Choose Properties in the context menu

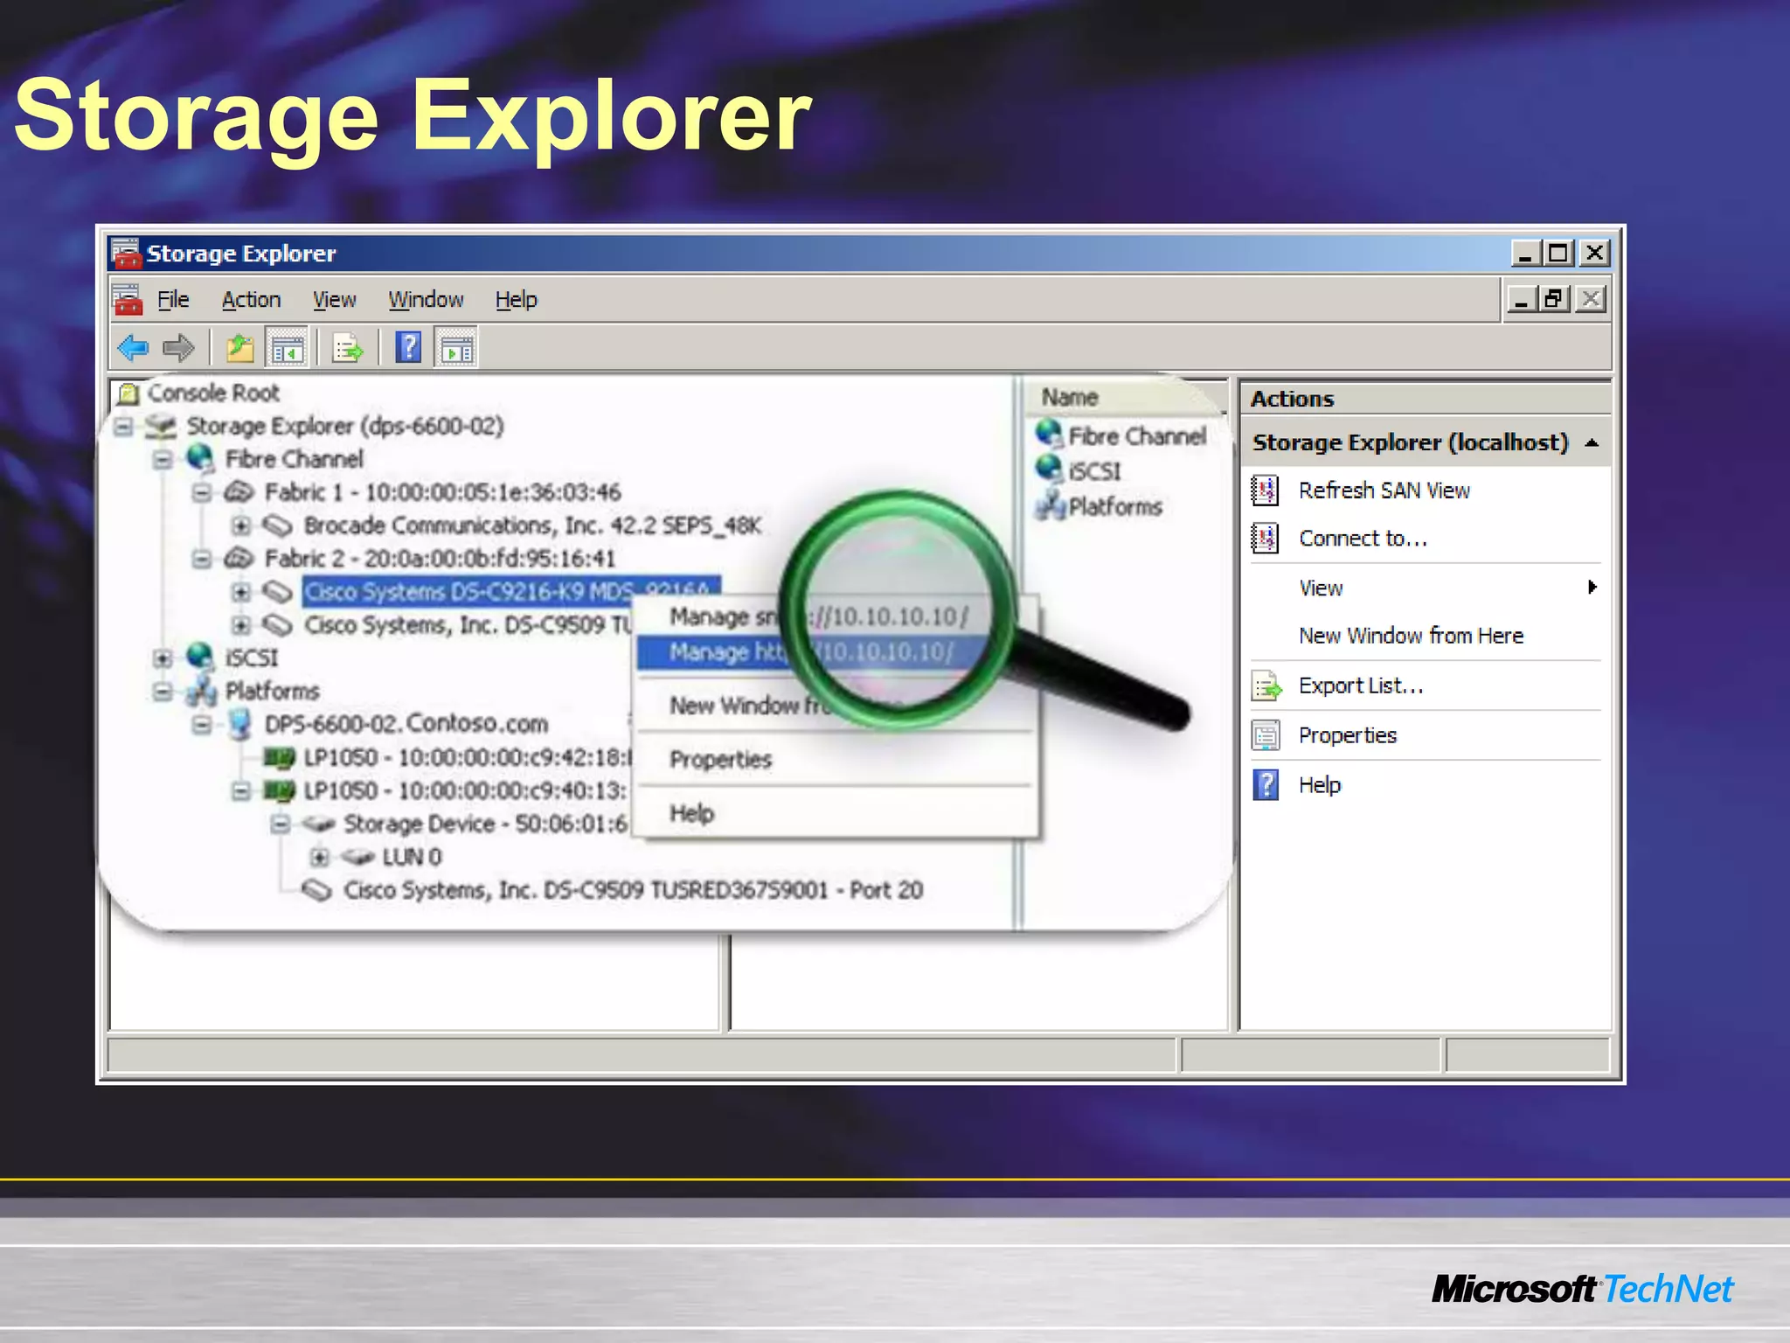tap(836, 760)
